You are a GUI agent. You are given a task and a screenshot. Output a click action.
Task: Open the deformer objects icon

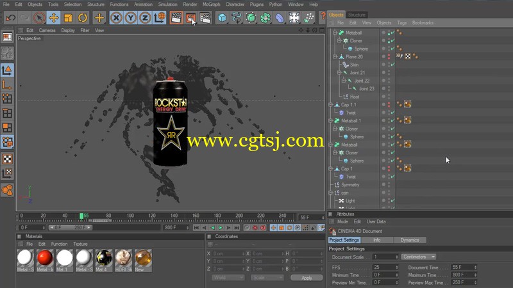coord(280,18)
